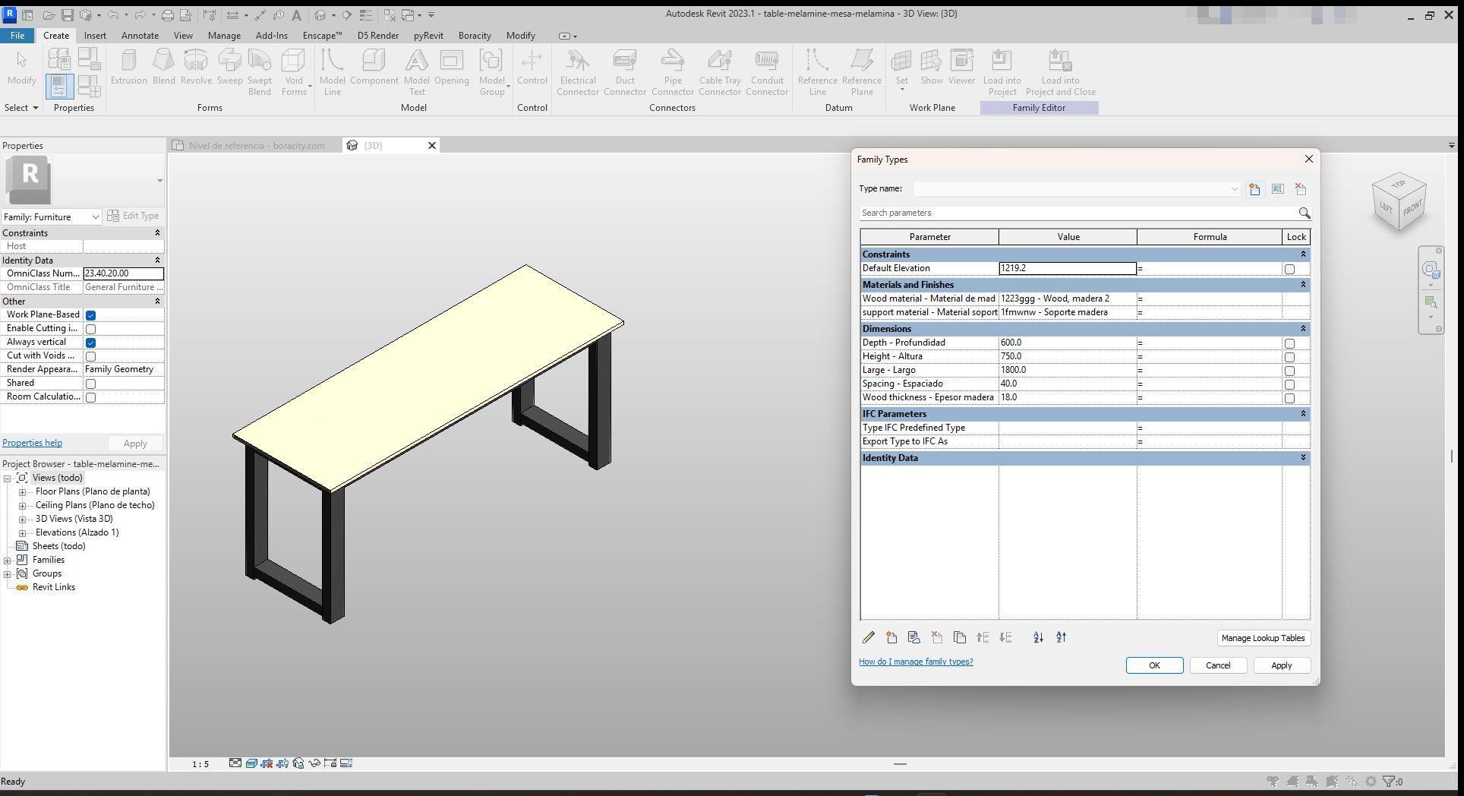Toggle the Work Plane-Based checkbox

tap(90, 315)
